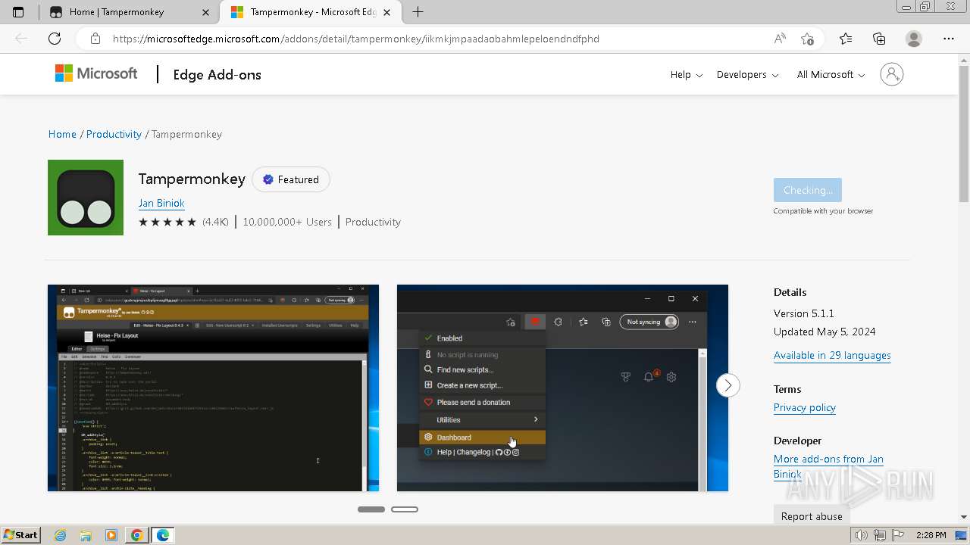Close the Home | Tampermonkey tab
The height and width of the screenshot is (545, 970).
pos(206,12)
